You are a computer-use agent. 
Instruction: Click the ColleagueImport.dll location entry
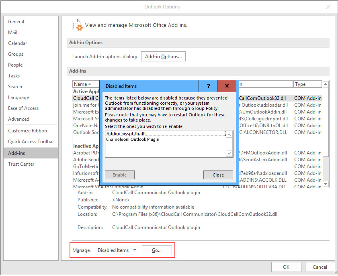point(263,119)
